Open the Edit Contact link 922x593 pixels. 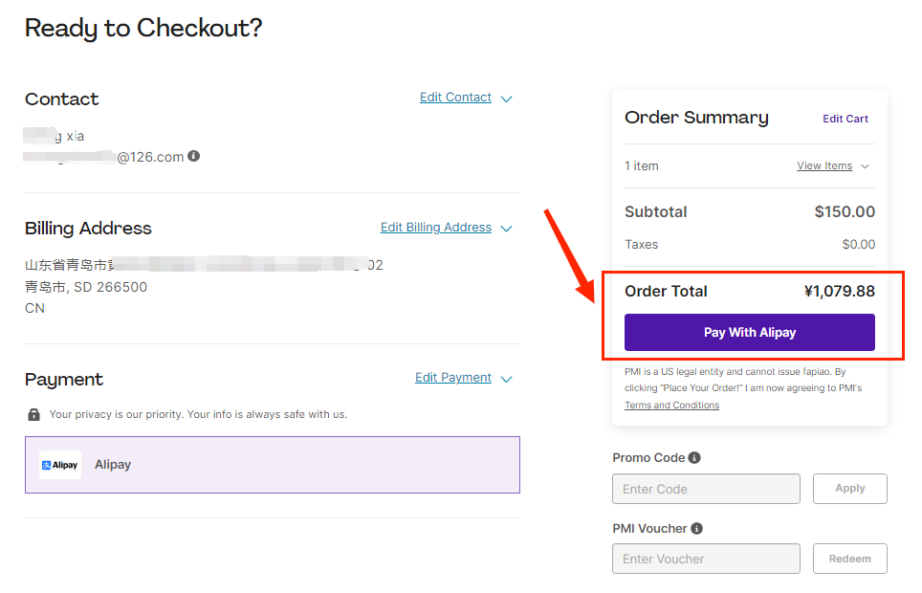455,98
